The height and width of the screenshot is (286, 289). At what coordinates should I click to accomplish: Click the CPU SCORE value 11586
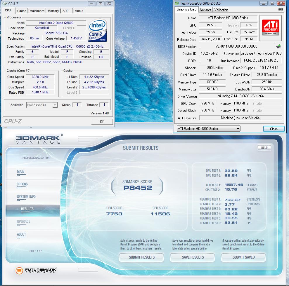click(x=160, y=214)
